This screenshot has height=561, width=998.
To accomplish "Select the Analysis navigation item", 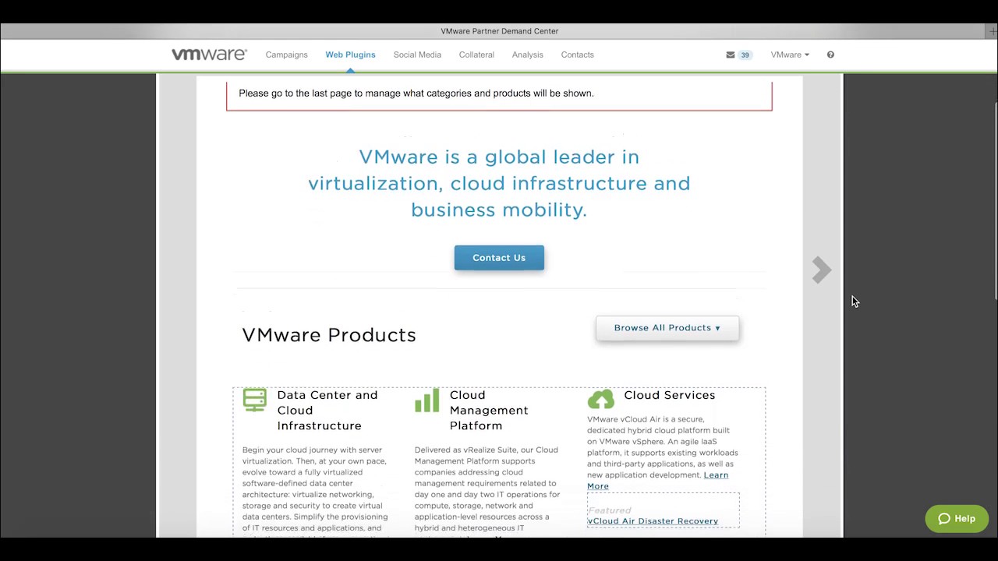I will tap(527, 55).
